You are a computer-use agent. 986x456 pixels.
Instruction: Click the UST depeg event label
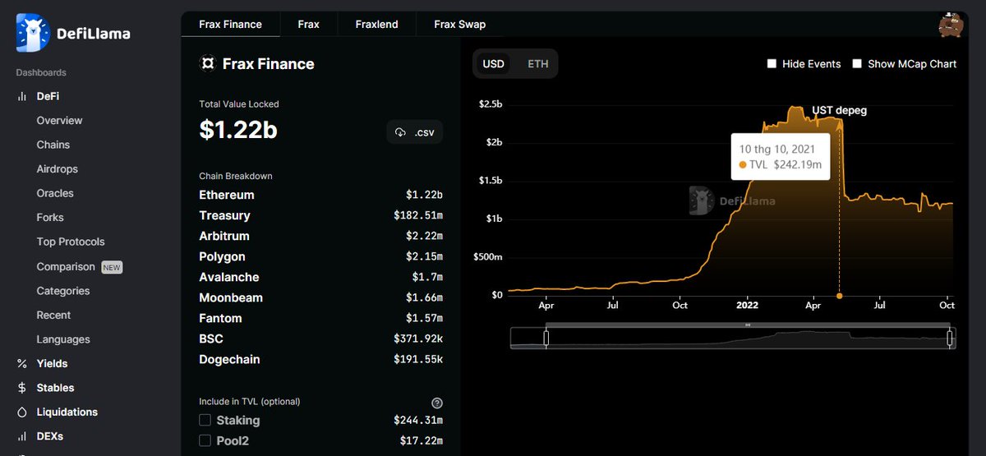(839, 110)
